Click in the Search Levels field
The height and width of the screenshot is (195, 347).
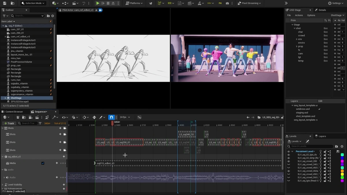pos(309,146)
